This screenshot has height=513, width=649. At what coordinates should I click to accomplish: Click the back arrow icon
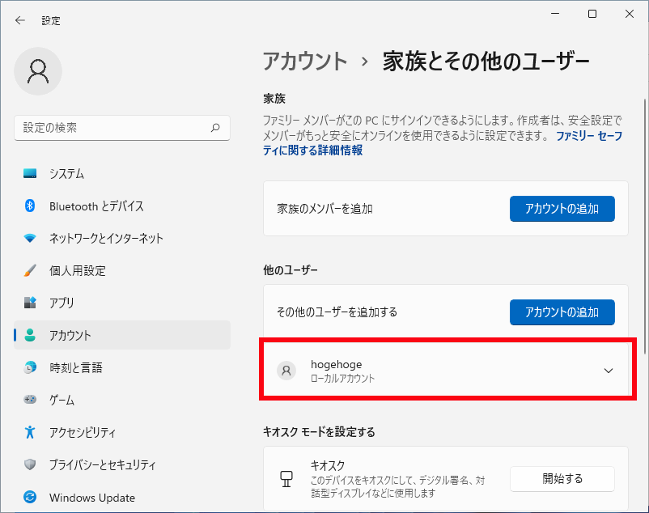click(20, 20)
